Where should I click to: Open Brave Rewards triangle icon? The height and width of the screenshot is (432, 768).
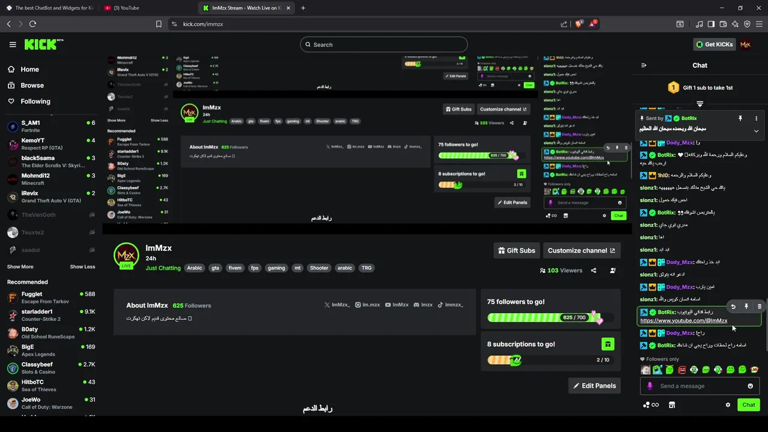pos(592,23)
